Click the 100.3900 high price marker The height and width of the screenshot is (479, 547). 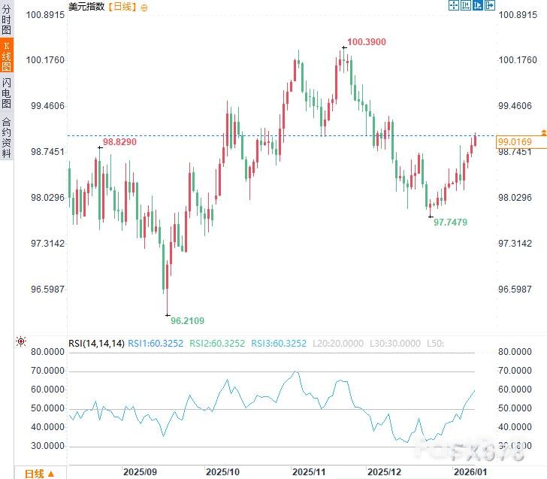pyautogui.click(x=367, y=42)
